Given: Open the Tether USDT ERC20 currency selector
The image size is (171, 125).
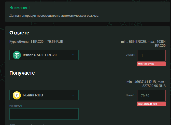Looking at the screenshot, I should (x=44, y=55).
